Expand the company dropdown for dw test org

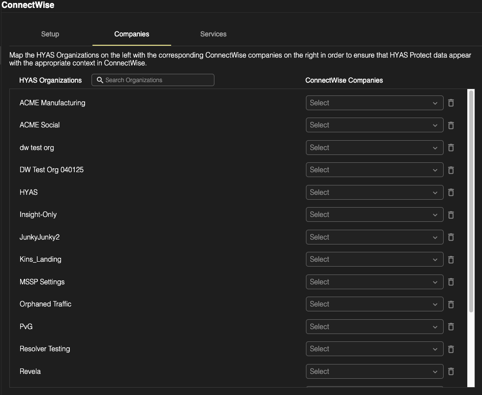click(374, 148)
